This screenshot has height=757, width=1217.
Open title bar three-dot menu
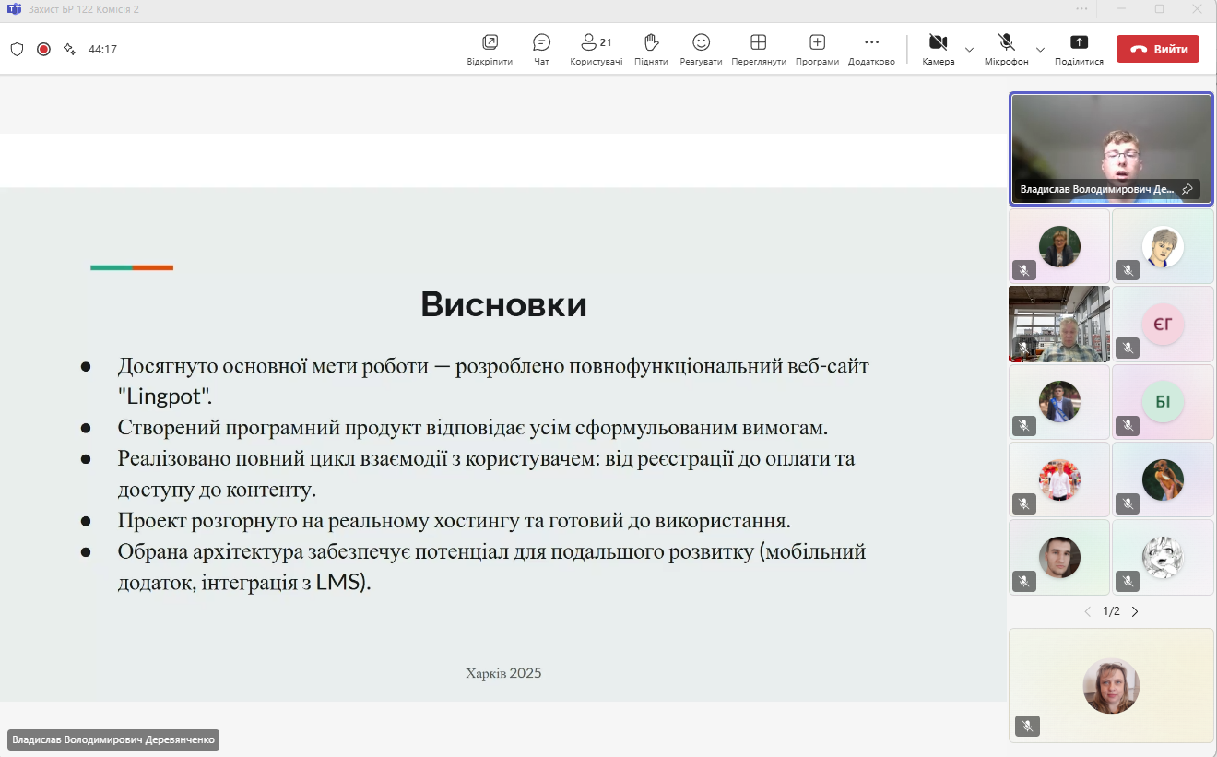point(1081,8)
